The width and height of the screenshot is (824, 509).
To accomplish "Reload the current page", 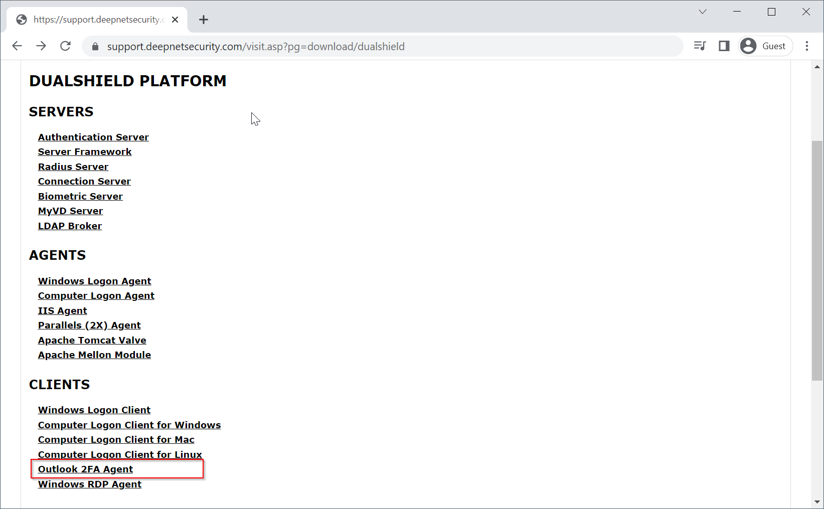I will click(65, 46).
